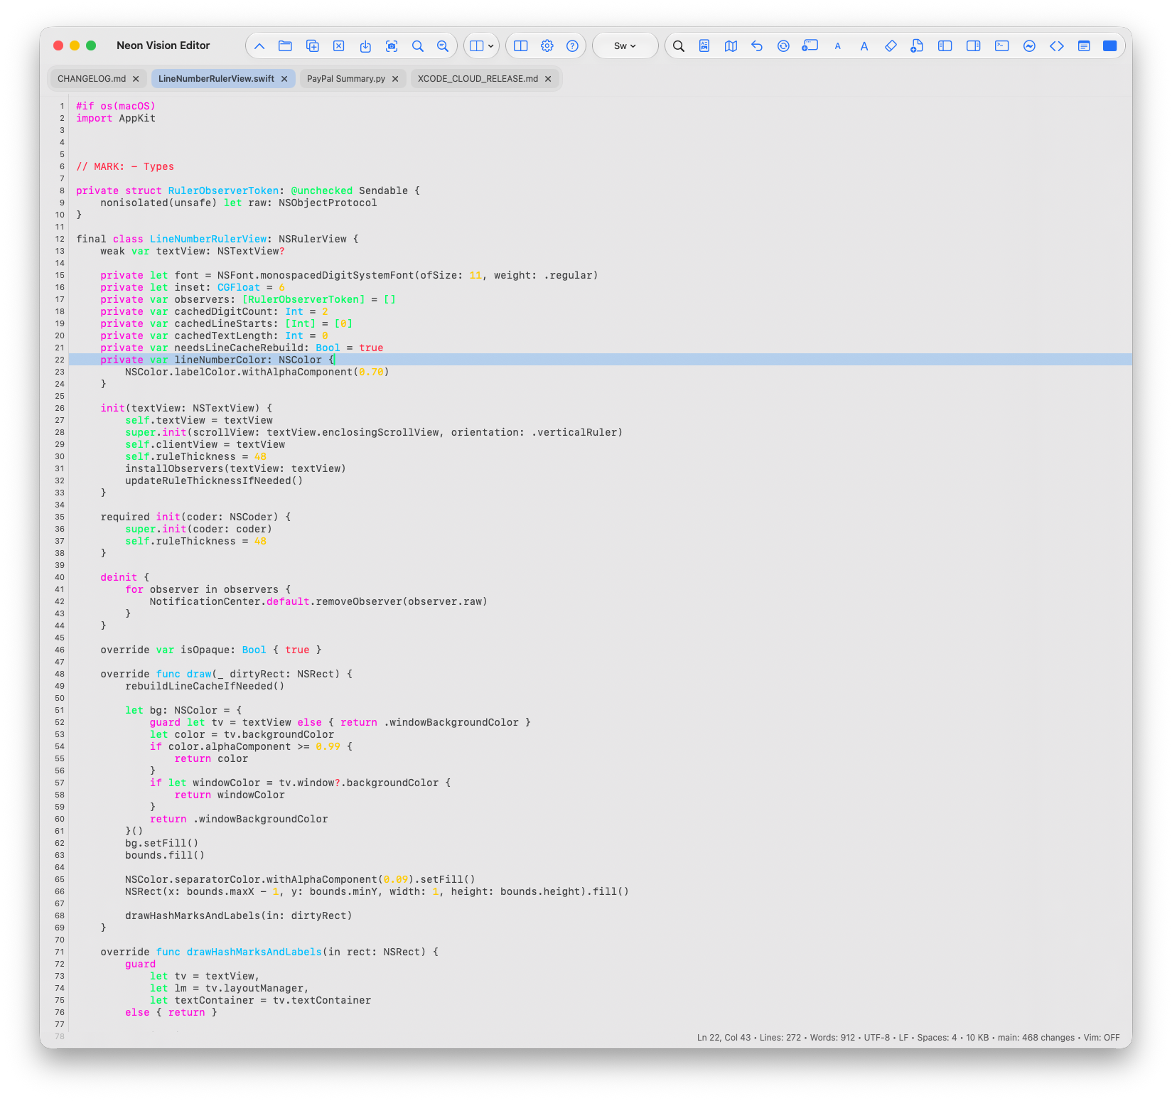Increase font size with large A

864,46
